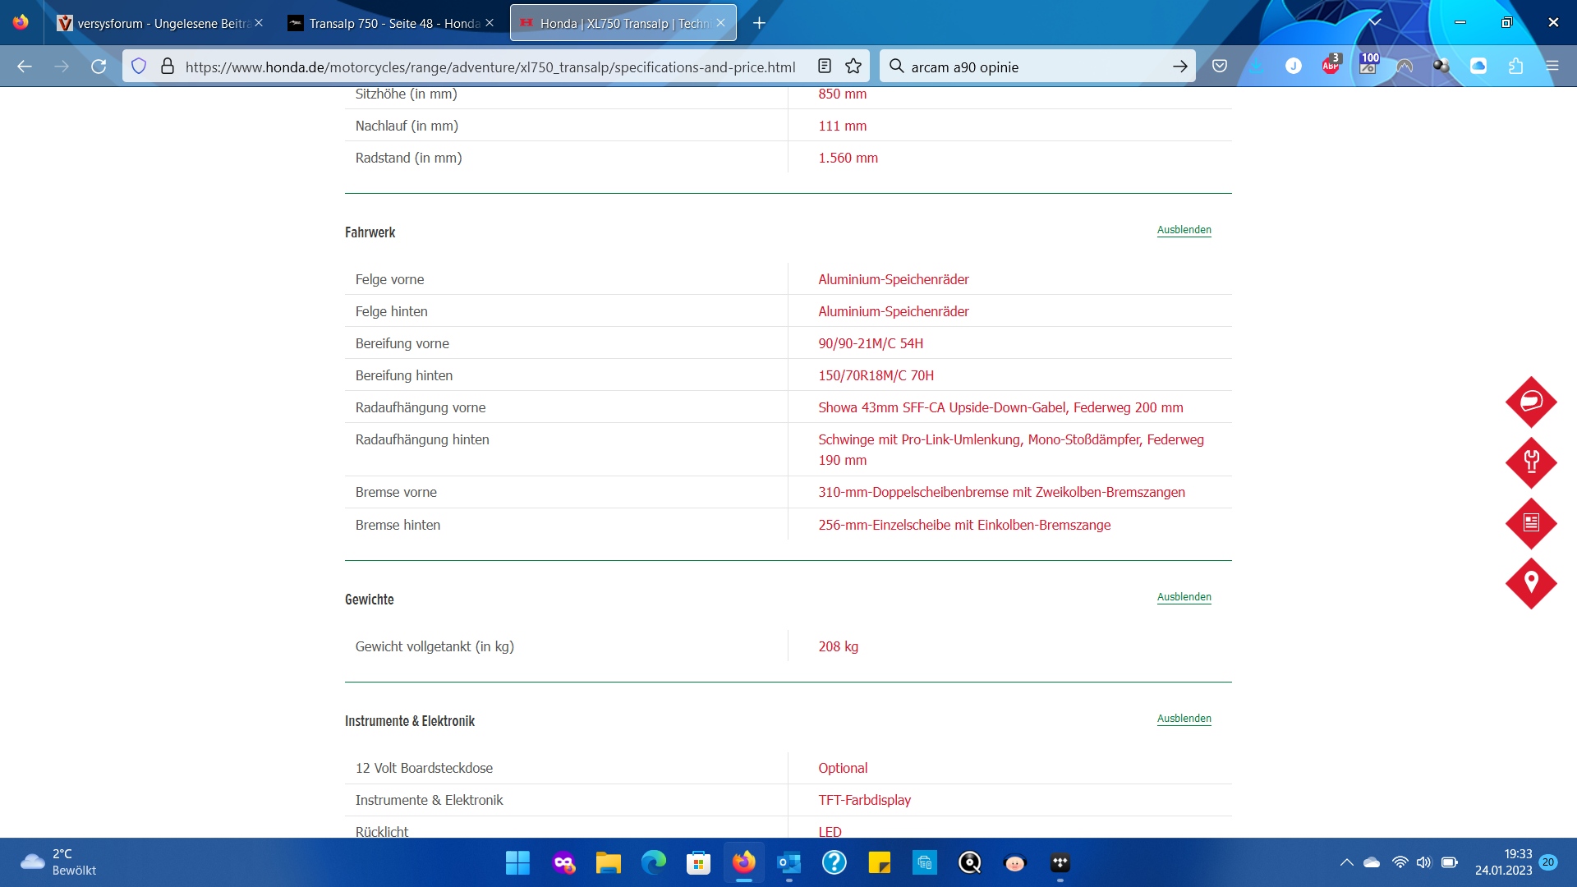Open the Pocket save icon

pyautogui.click(x=1220, y=67)
